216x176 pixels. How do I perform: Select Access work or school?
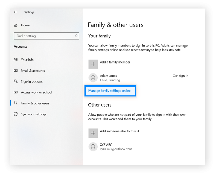(x=36, y=92)
